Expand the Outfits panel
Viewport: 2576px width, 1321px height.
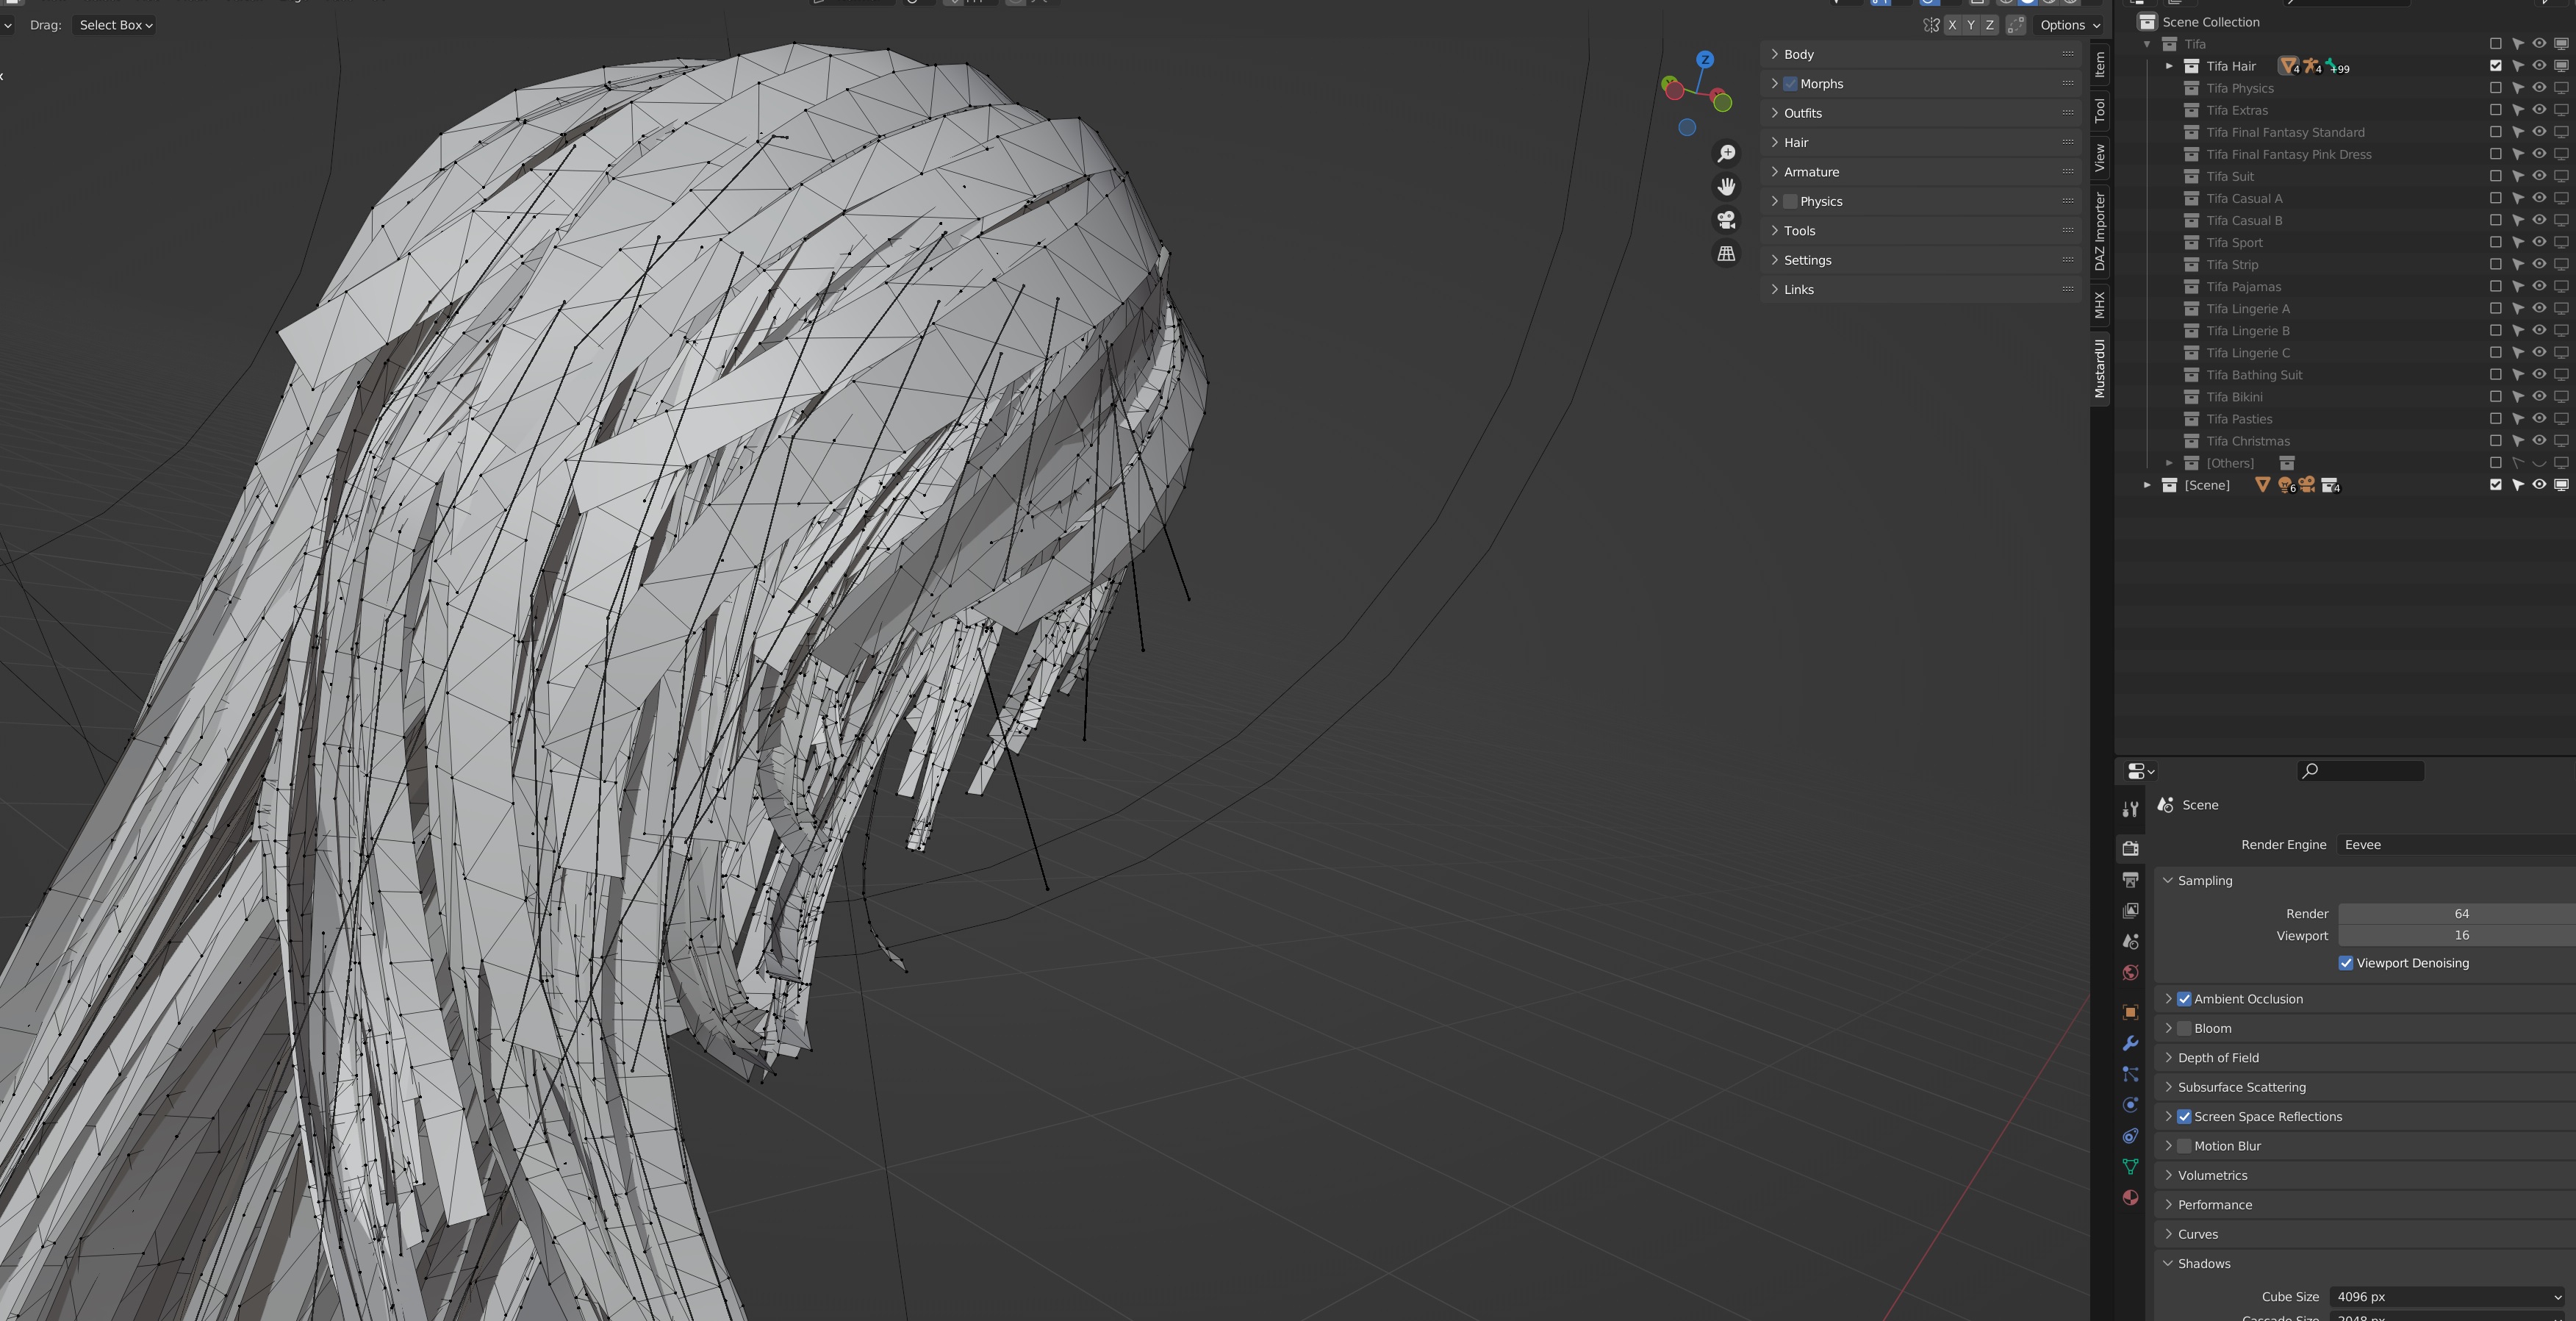1802,113
